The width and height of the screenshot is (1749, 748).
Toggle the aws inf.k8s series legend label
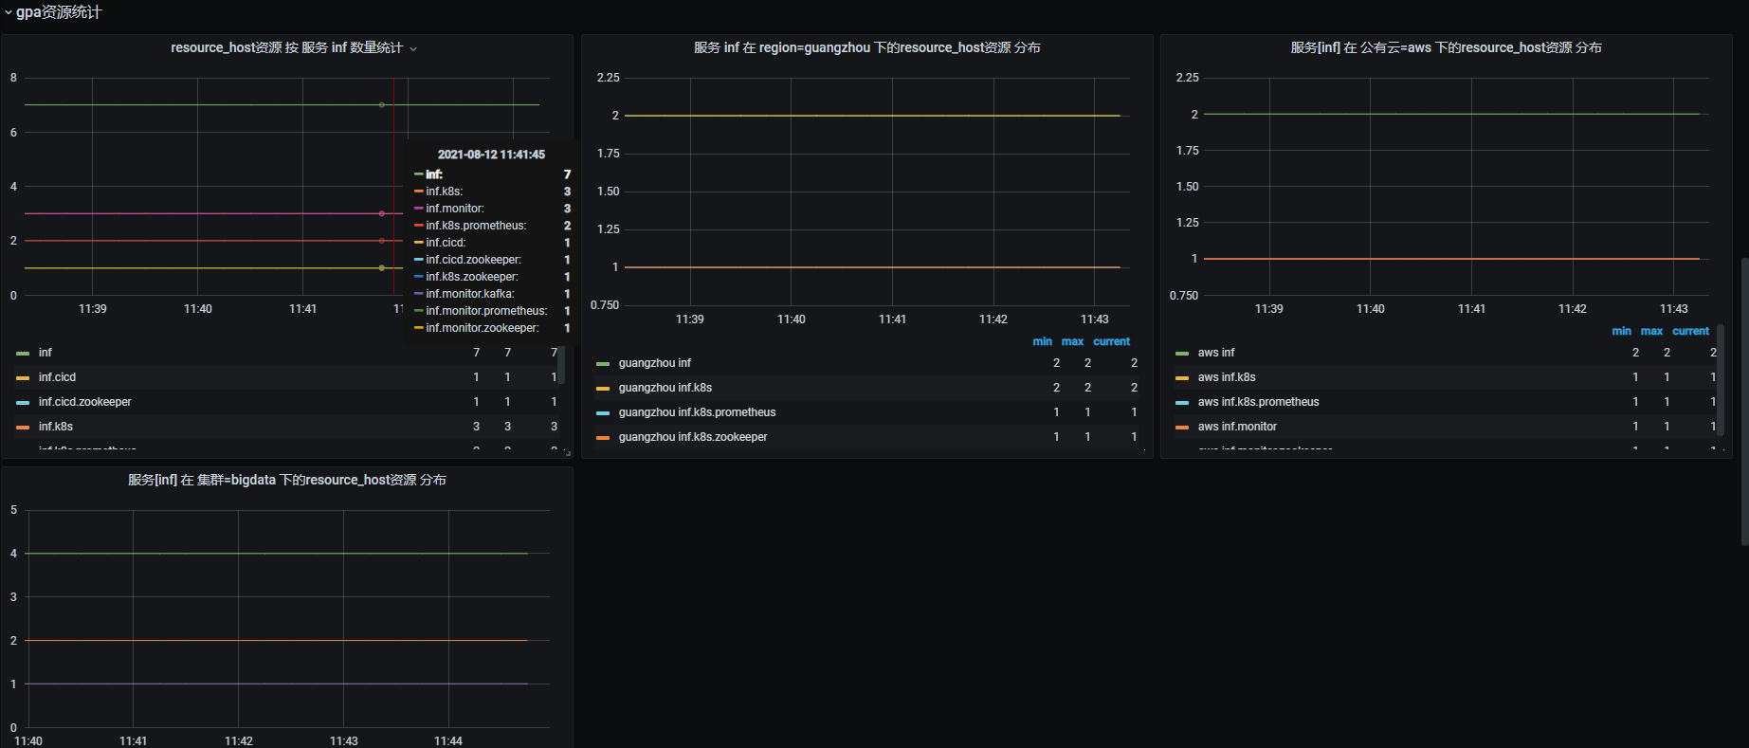click(1227, 377)
